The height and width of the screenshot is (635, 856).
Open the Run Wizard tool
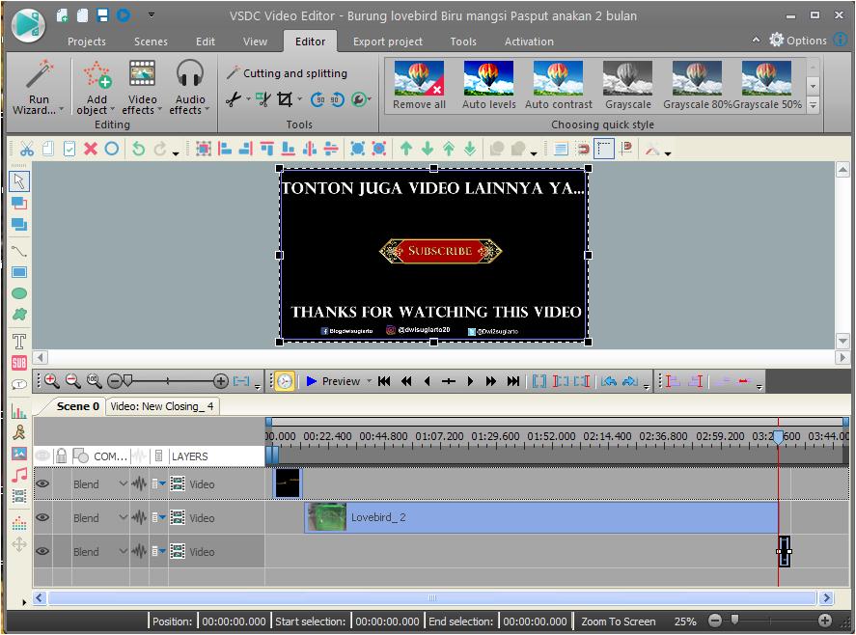(x=39, y=88)
